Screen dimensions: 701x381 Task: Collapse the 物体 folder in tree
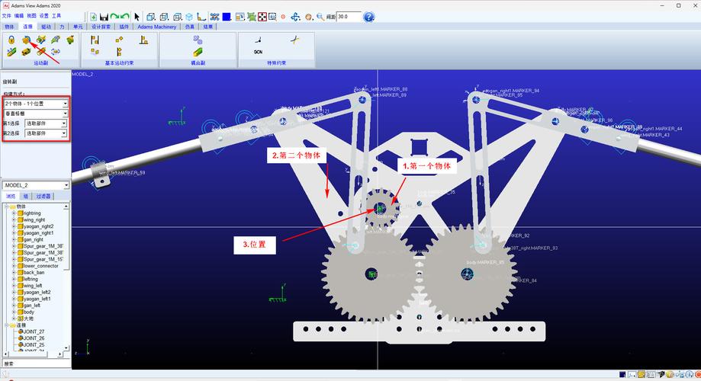click(x=5, y=207)
